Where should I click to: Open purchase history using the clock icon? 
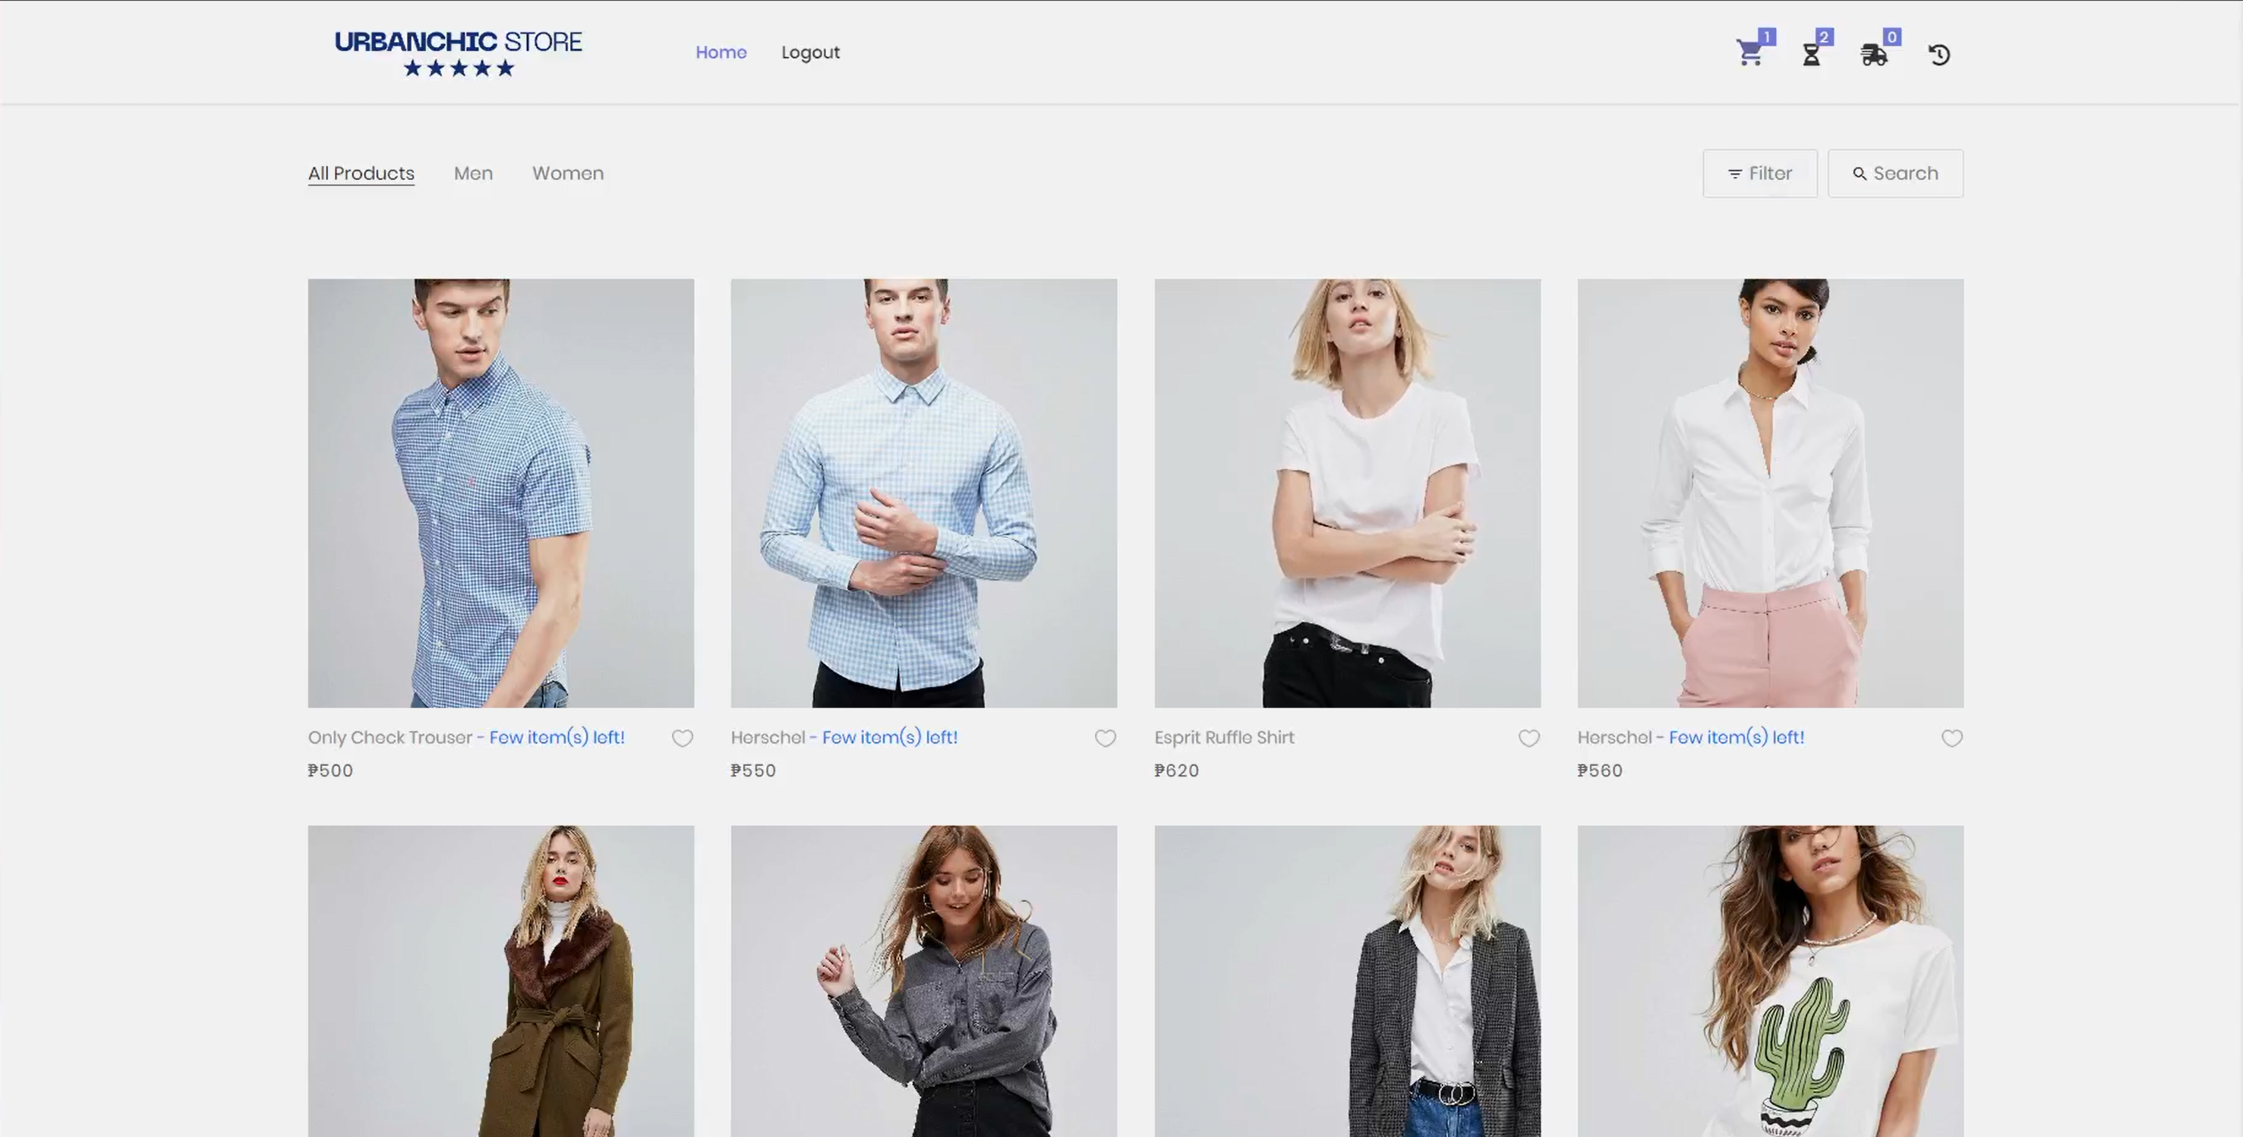pyautogui.click(x=1939, y=54)
